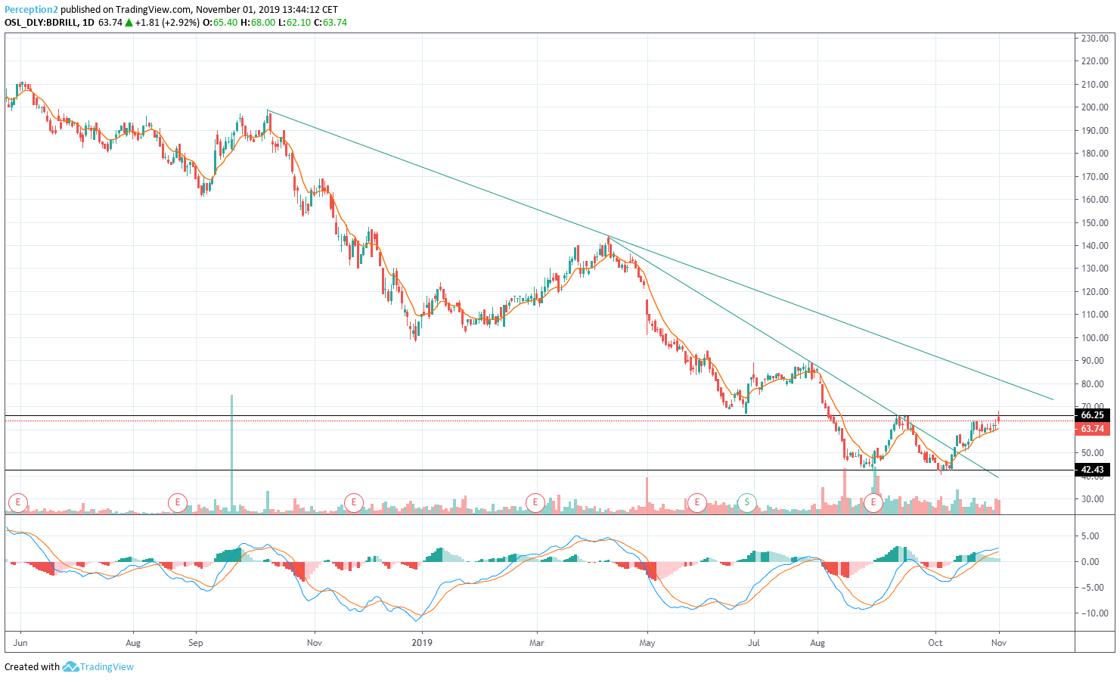Click the +1.81 (+2.92%) change value
The height and width of the screenshot is (680, 1120).
[x=167, y=23]
